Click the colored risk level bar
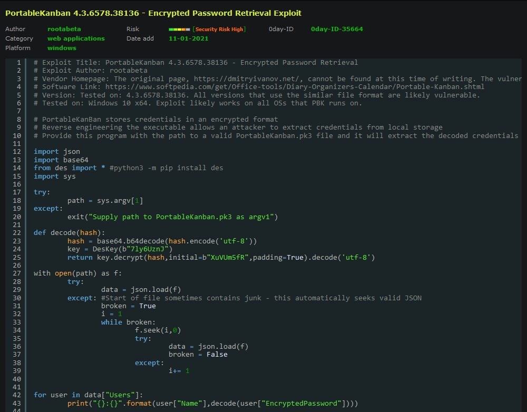Image resolution: width=527 pixels, height=412 pixels. click(x=179, y=29)
